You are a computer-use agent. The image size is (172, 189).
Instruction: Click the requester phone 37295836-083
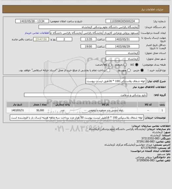tap(145, 160)
